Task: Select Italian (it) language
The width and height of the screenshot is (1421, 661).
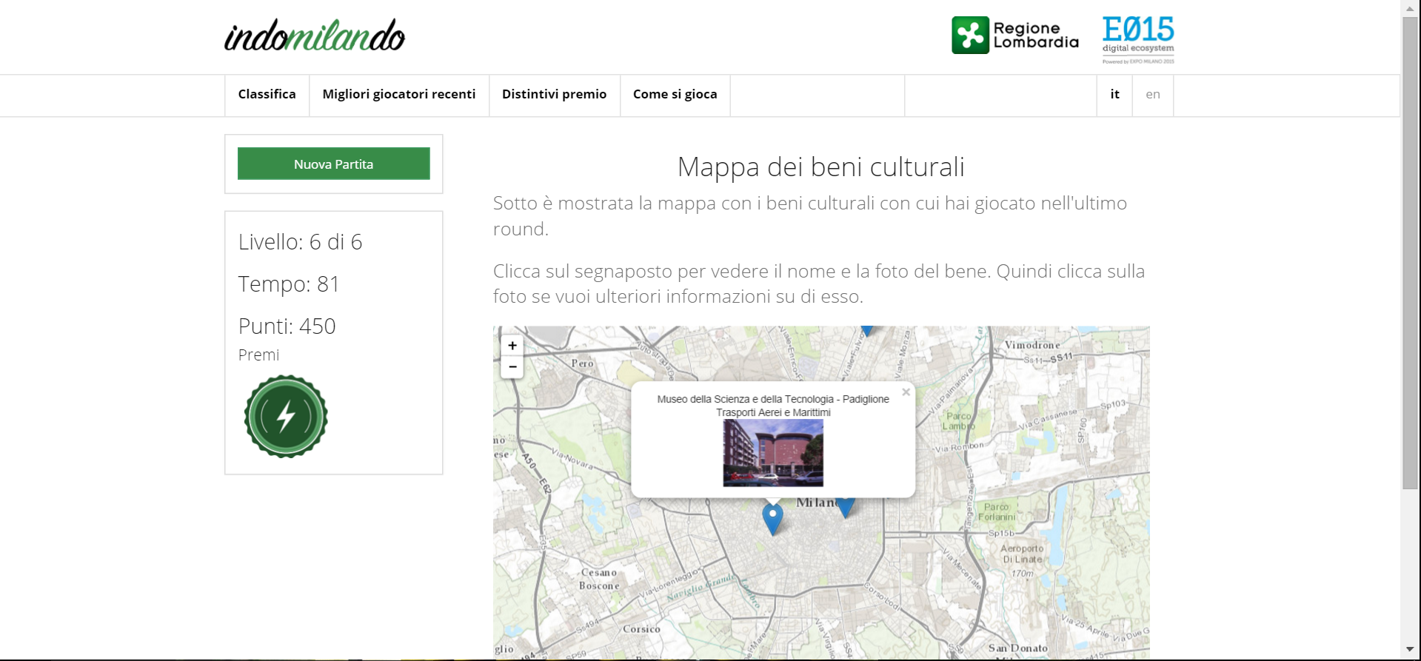Action: (1114, 95)
